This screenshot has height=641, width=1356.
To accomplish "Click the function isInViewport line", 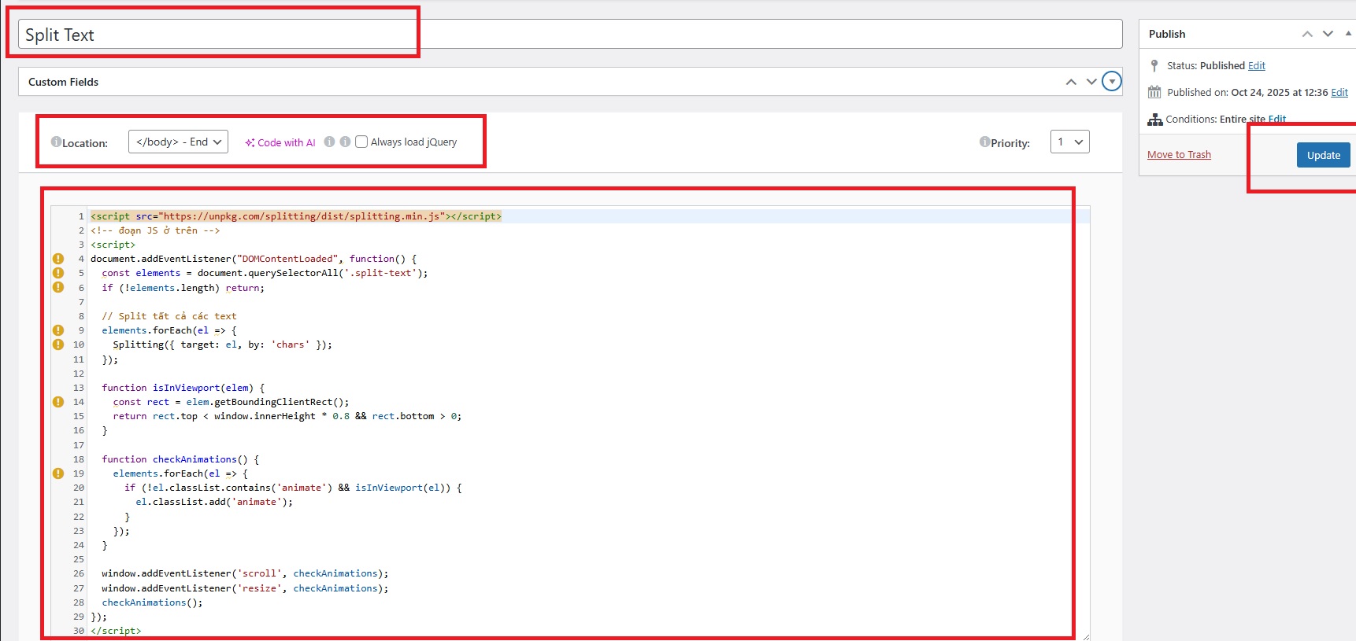I will 183,388.
